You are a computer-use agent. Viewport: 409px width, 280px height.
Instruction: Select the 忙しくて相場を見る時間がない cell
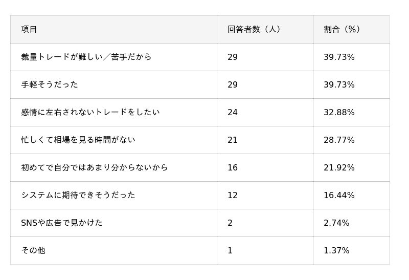tap(78, 140)
